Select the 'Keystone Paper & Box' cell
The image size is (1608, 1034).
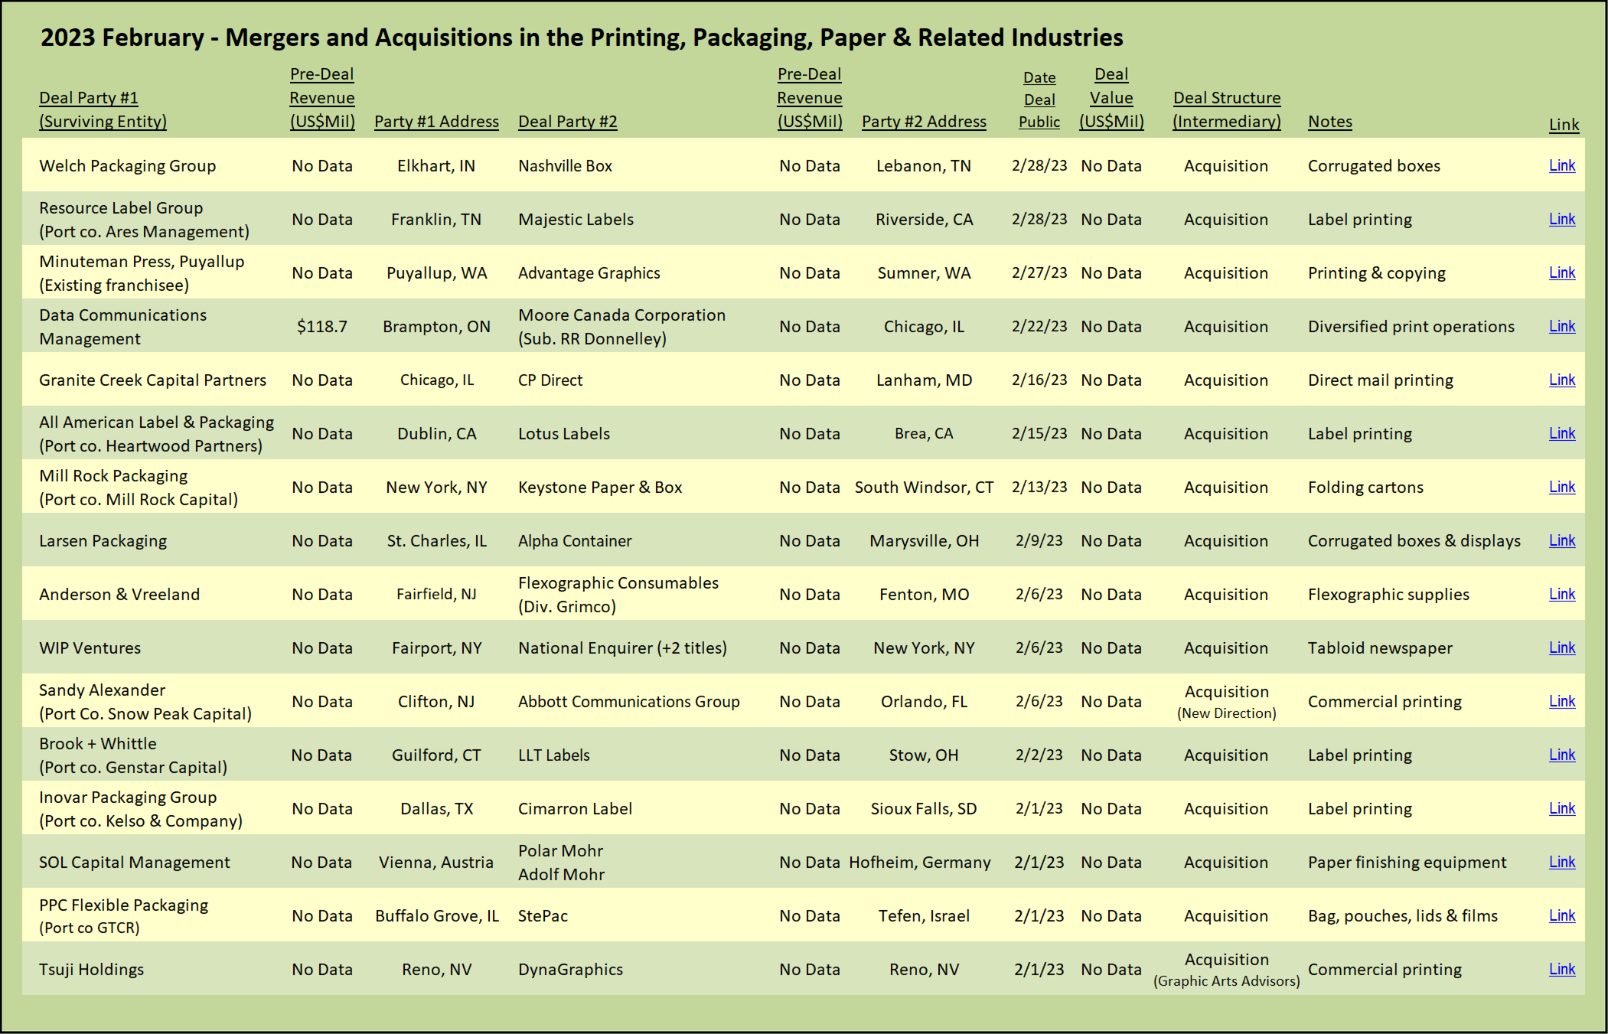599,488
